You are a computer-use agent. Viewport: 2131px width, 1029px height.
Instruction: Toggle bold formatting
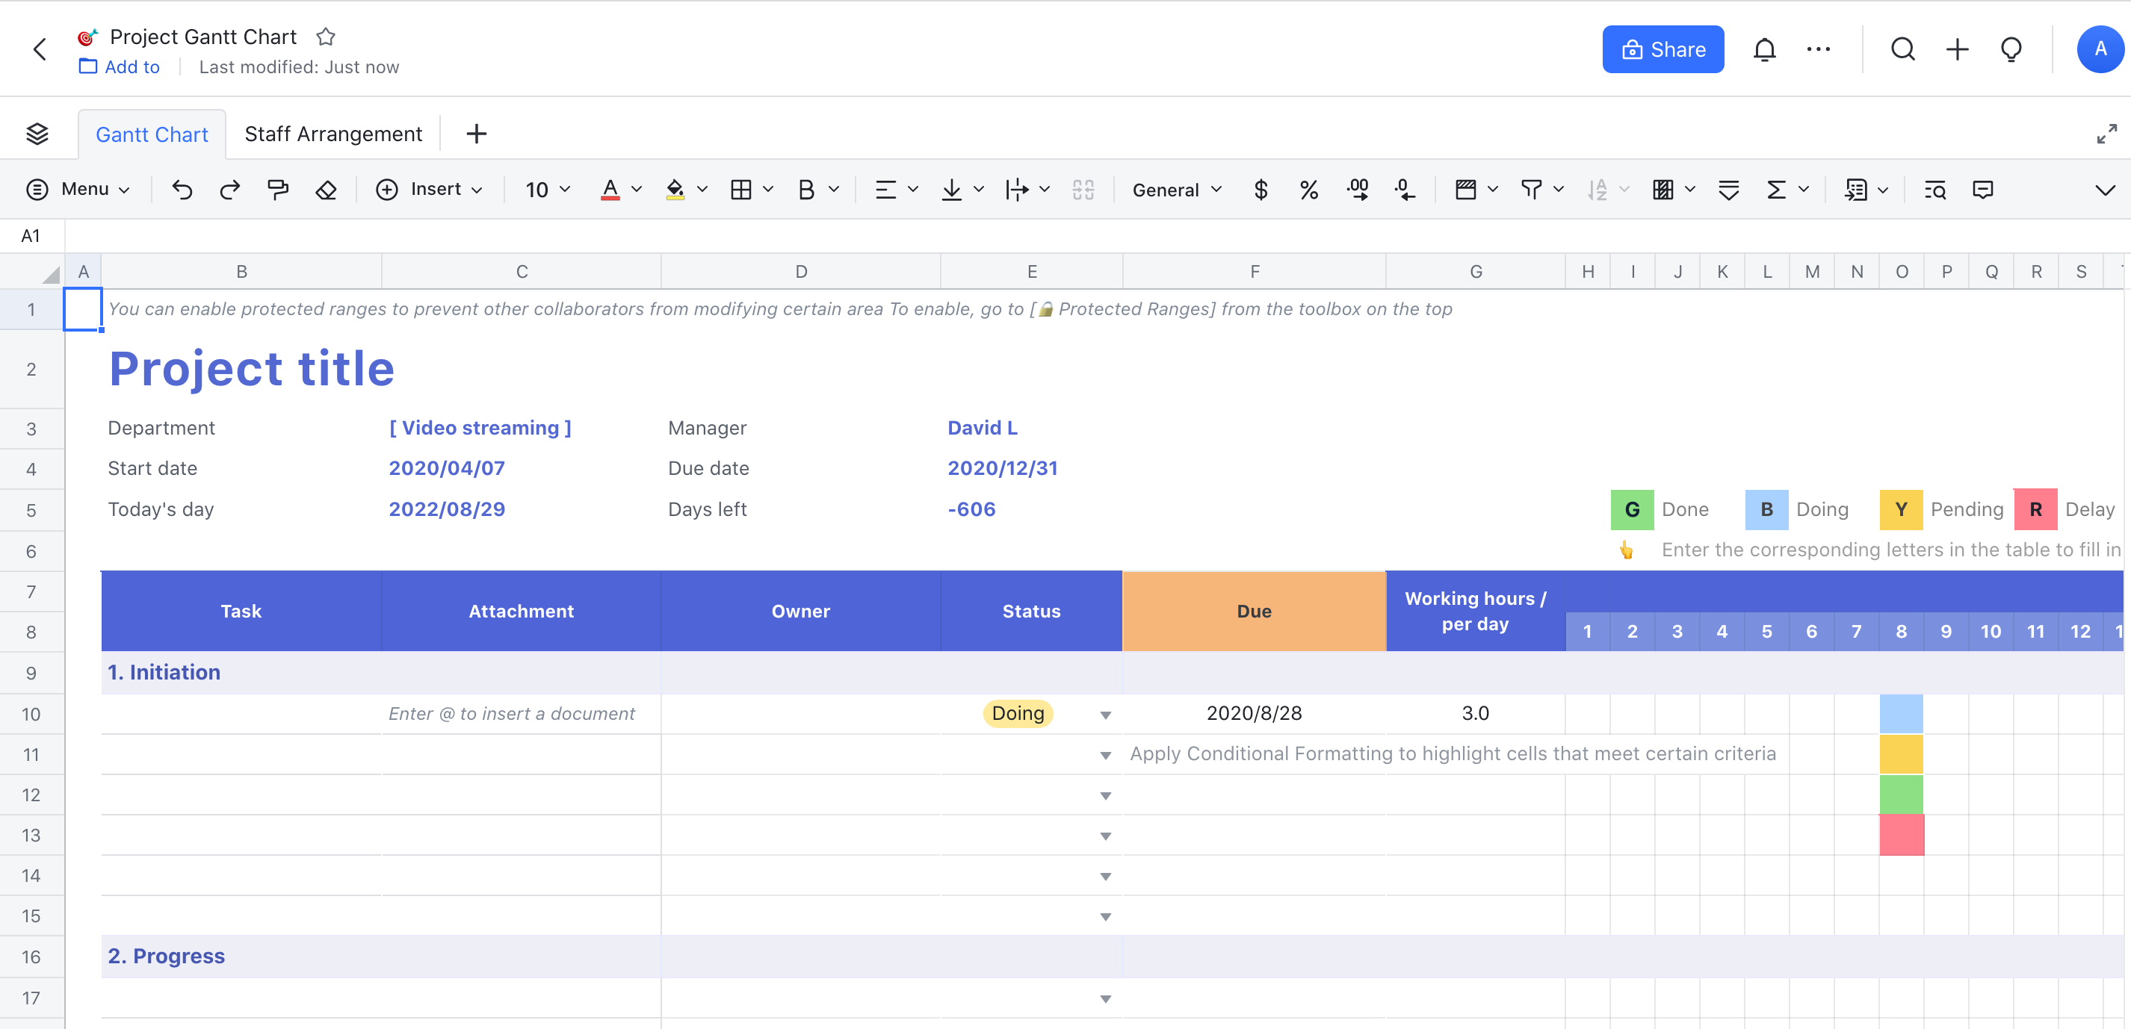click(x=806, y=189)
